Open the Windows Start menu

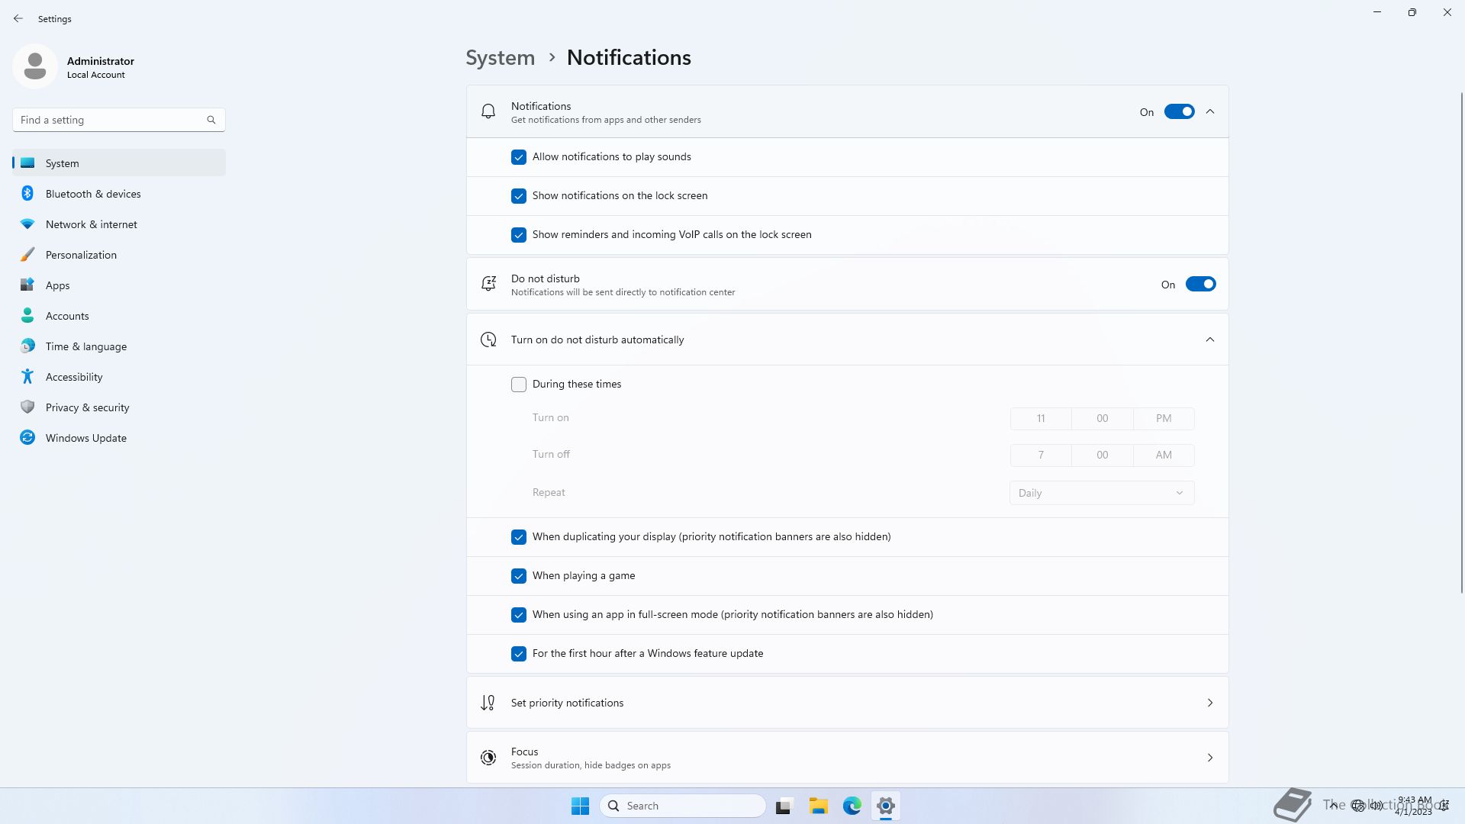click(x=580, y=806)
